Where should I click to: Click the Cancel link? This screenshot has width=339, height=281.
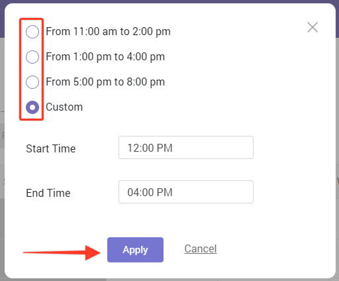point(201,249)
